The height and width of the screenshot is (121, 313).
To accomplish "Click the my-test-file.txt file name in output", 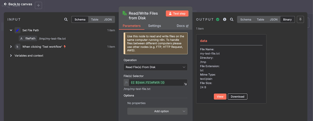I will point(210,53).
